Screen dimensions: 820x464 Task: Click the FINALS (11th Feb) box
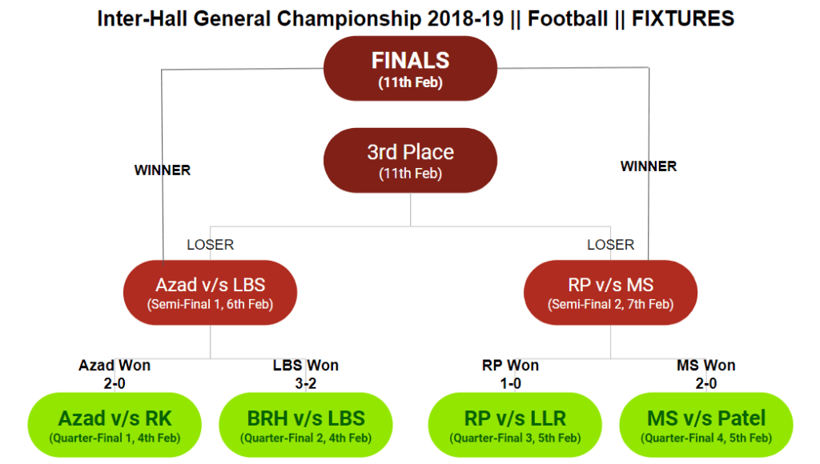point(410,68)
